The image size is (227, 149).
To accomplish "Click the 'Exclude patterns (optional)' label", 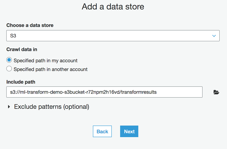I will (52, 107).
